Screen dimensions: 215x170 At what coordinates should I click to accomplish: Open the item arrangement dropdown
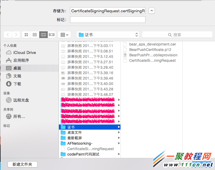pyautogui.click(x=64, y=35)
